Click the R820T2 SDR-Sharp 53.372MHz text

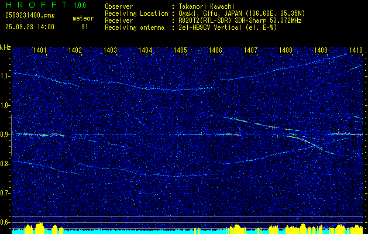240,20
